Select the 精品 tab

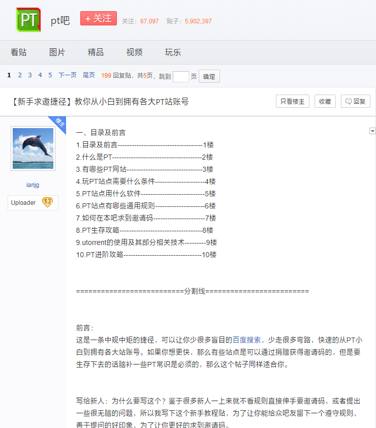pyautogui.click(x=96, y=52)
